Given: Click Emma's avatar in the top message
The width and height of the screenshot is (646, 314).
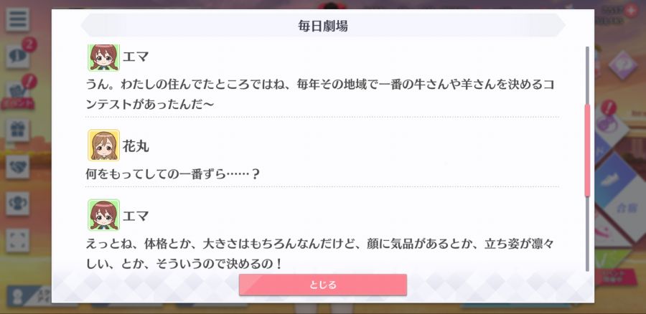Looking at the screenshot, I should point(104,57).
